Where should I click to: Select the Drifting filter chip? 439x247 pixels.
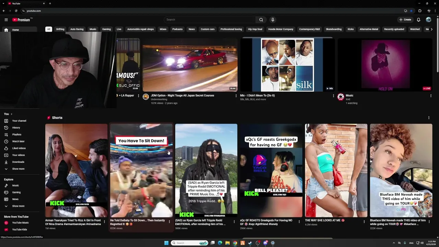[x=60, y=29]
